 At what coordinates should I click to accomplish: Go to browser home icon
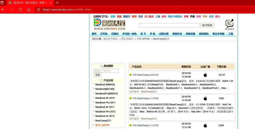point(29,10)
